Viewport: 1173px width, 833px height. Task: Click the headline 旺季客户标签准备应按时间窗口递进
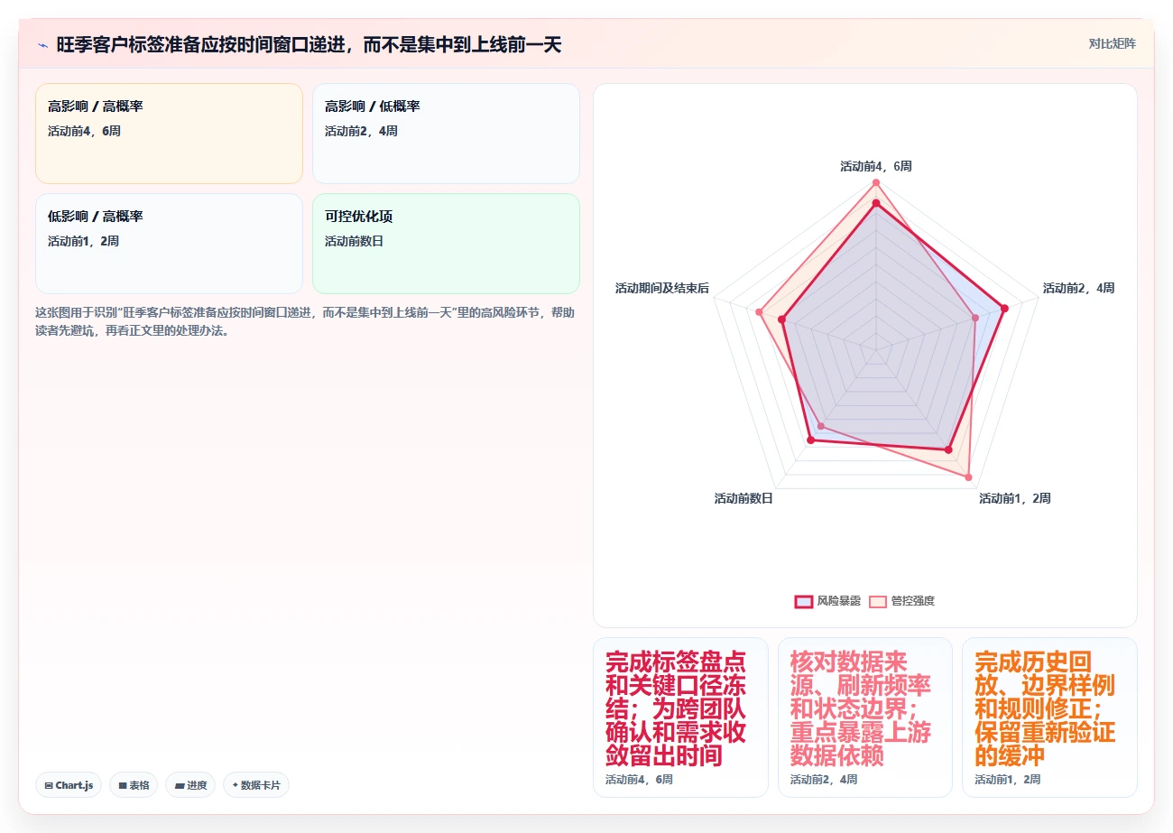[309, 45]
